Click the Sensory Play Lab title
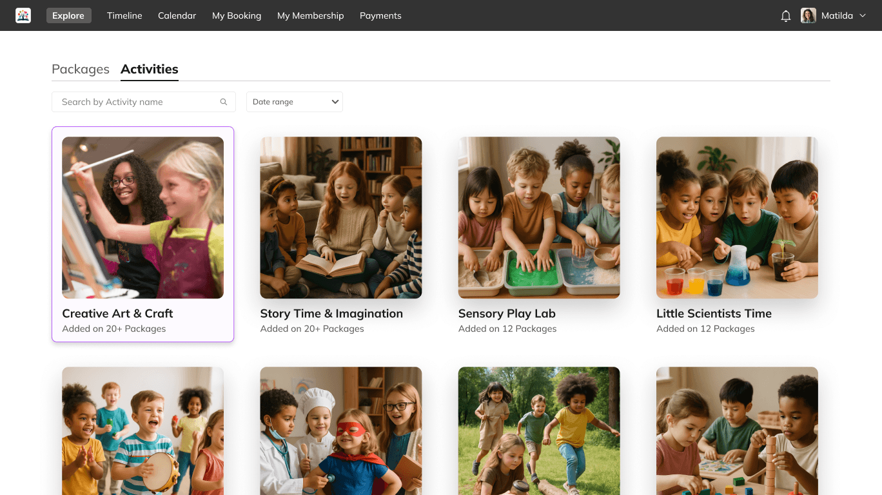Image resolution: width=882 pixels, height=495 pixels. click(507, 313)
